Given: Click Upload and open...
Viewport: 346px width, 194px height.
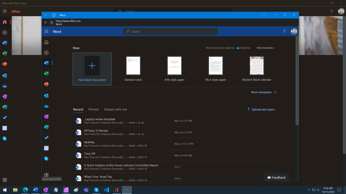Looking at the screenshot, I should tap(262, 109).
